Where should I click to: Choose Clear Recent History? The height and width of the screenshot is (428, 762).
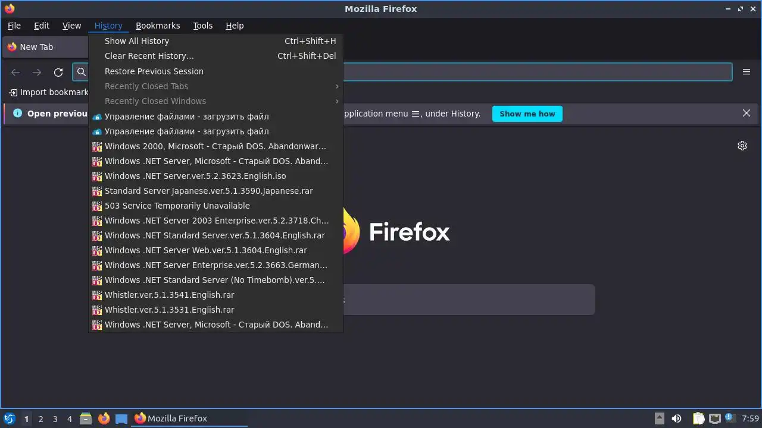point(216,56)
